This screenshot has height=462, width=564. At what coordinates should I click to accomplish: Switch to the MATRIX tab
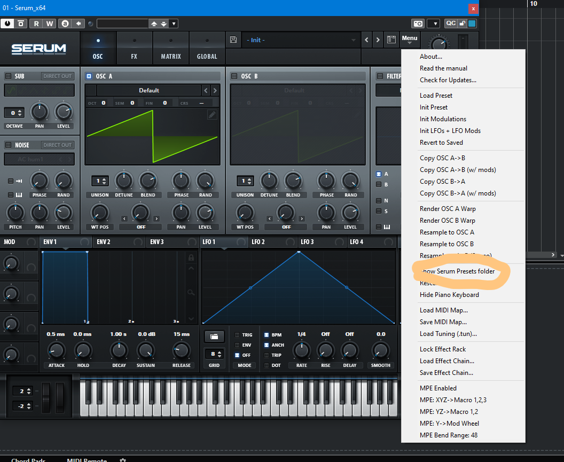pos(171,48)
